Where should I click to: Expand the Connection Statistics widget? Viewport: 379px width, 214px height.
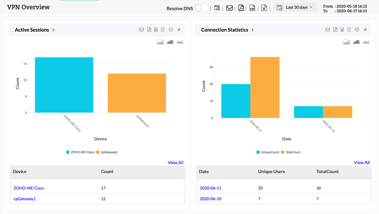tap(365, 30)
